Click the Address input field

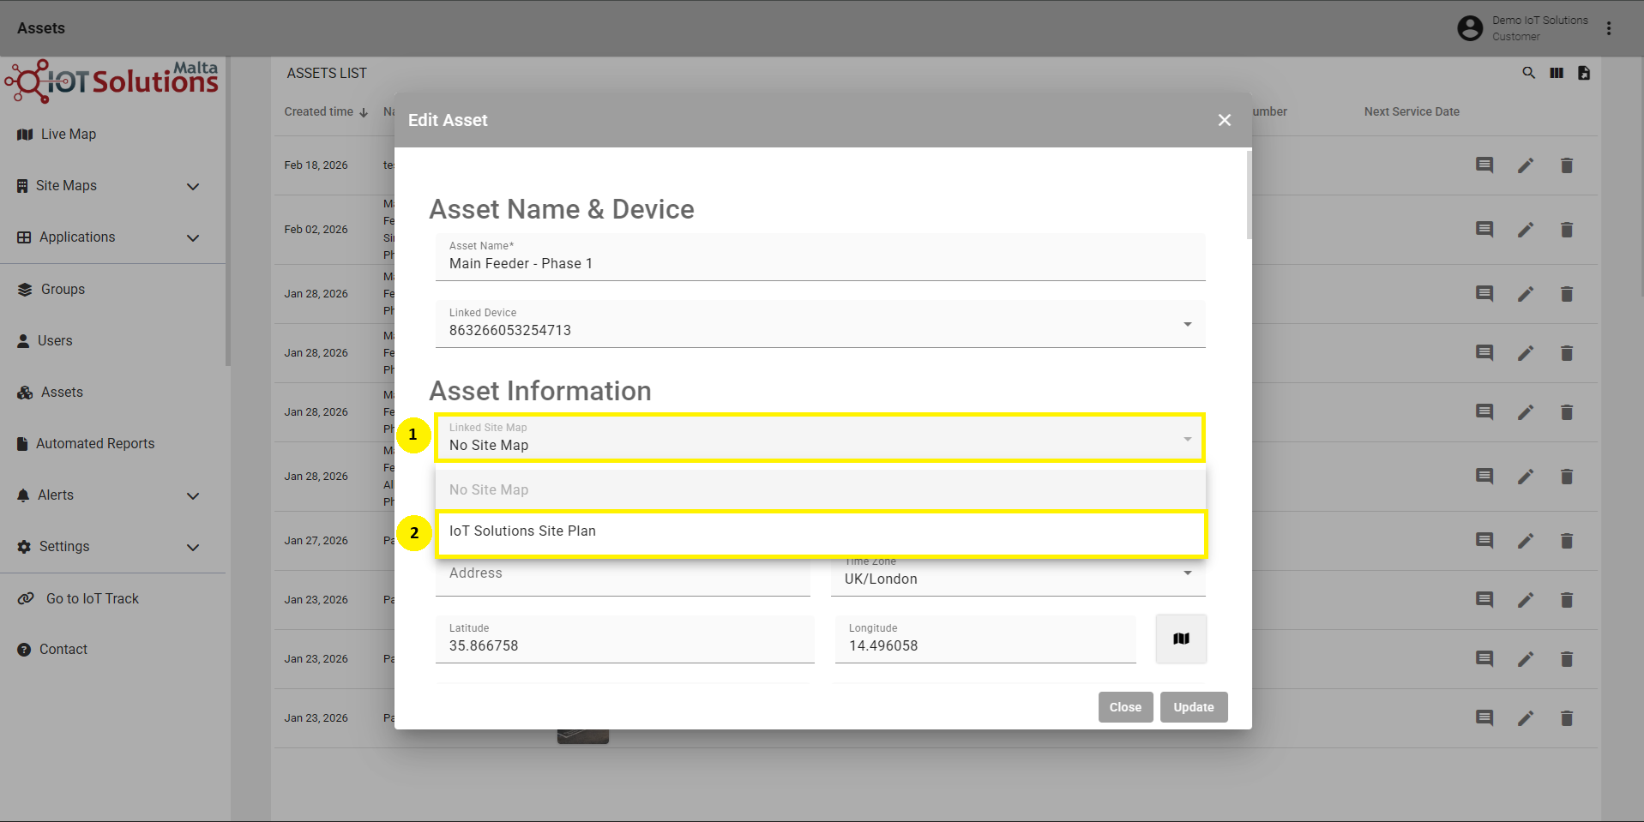tap(623, 575)
